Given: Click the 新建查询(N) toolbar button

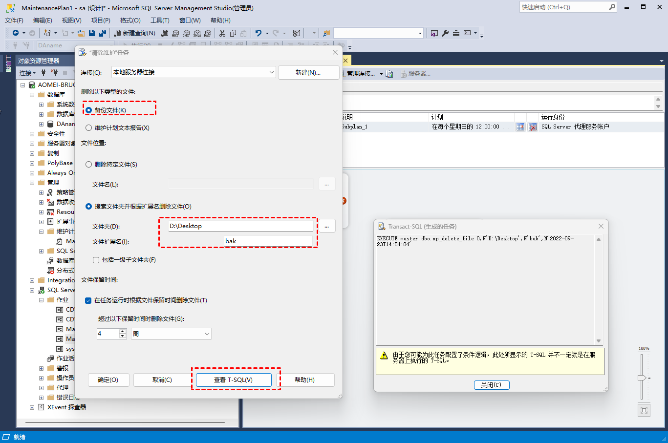Looking at the screenshot, I should click(134, 33).
